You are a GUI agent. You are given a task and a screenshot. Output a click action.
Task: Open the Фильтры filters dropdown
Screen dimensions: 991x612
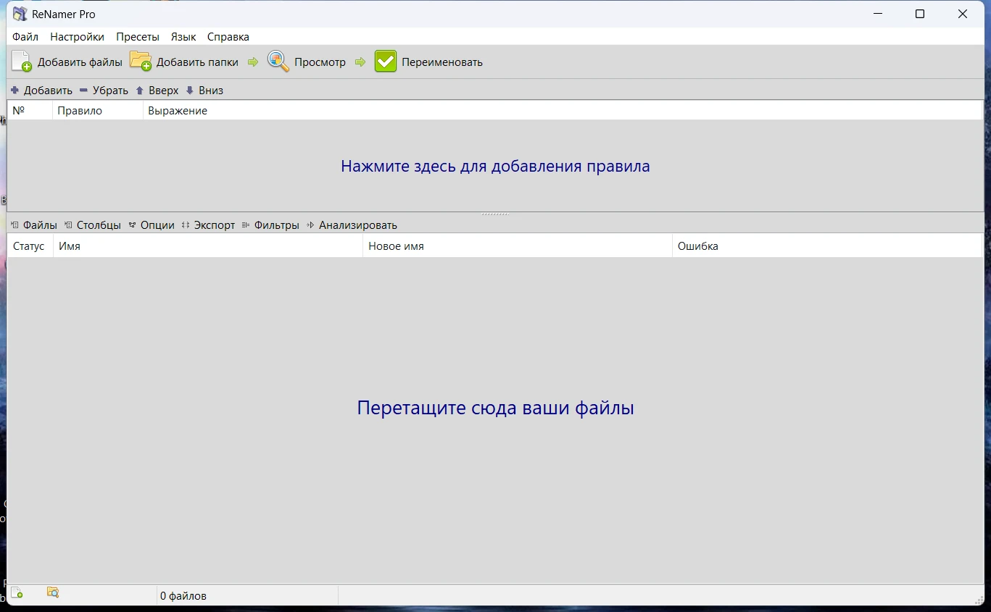pyautogui.click(x=270, y=225)
